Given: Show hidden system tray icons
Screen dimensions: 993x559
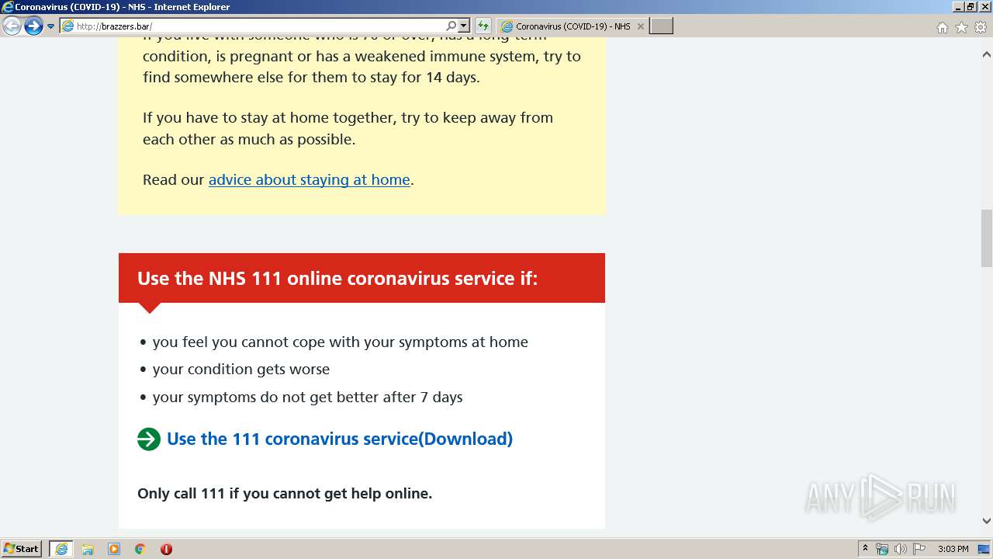Looking at the screenshot, I should 865,549.
